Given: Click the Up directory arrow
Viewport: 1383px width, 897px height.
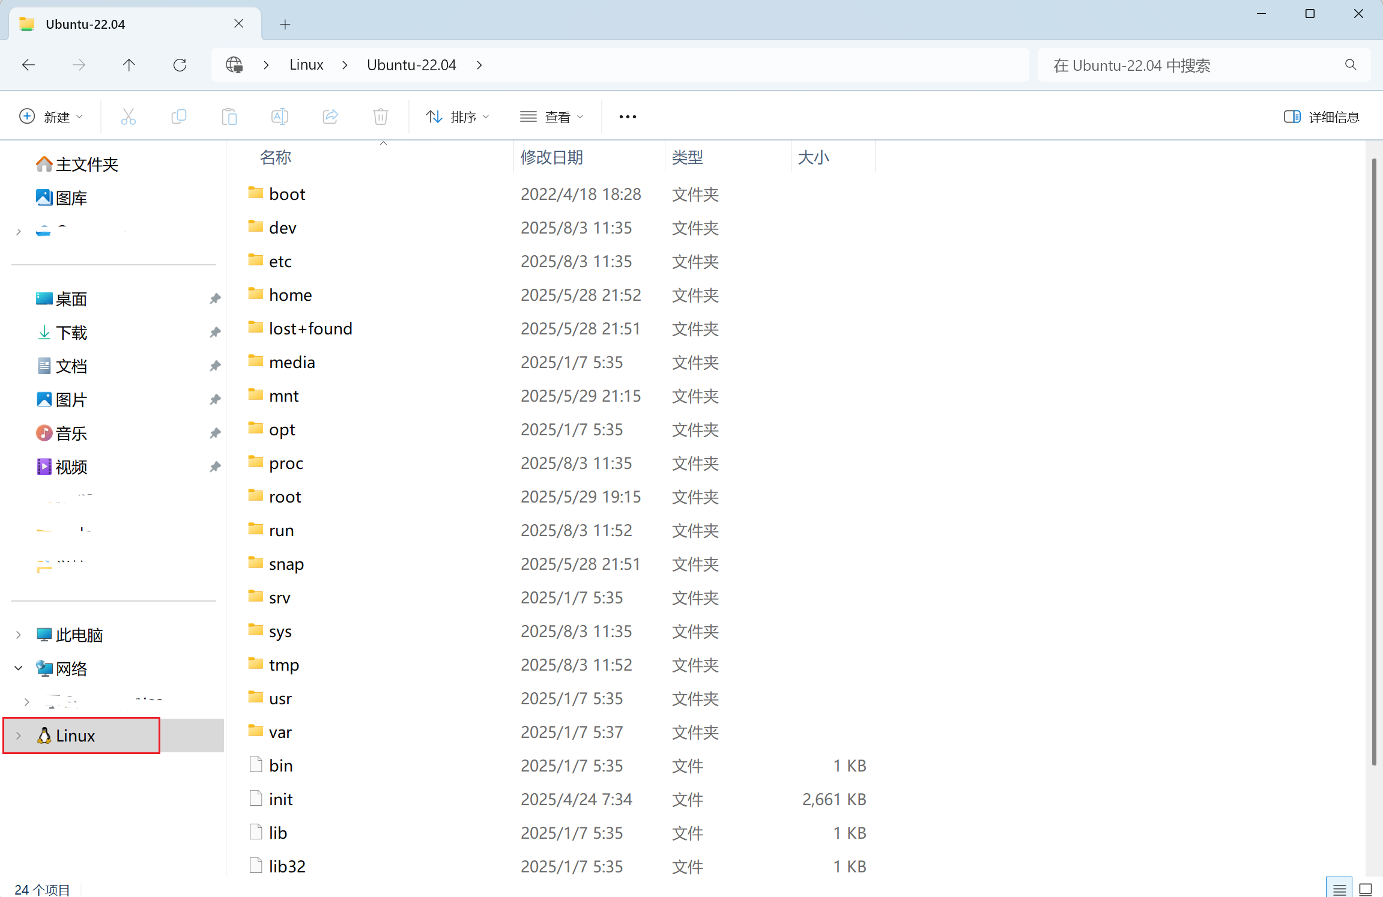Looking at the screenshot, I should (129, 65).
